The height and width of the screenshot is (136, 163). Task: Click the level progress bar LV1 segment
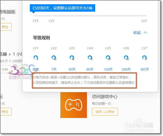click(43, 16)
